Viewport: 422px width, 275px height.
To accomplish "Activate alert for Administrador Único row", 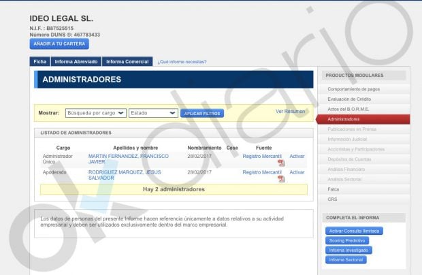I will coord(297,157).
